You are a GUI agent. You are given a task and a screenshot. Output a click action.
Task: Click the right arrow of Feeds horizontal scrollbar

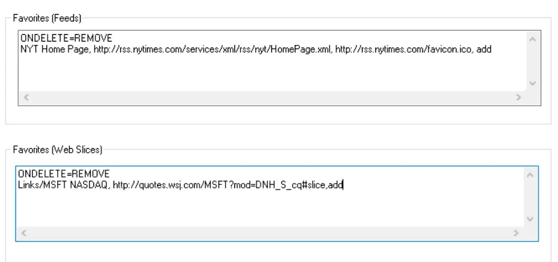click(x=518, y=97)
